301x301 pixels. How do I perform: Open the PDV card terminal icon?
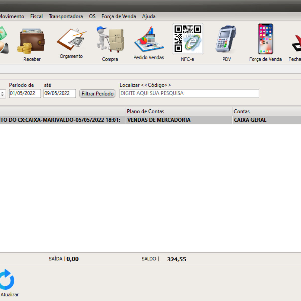[226, 40]
